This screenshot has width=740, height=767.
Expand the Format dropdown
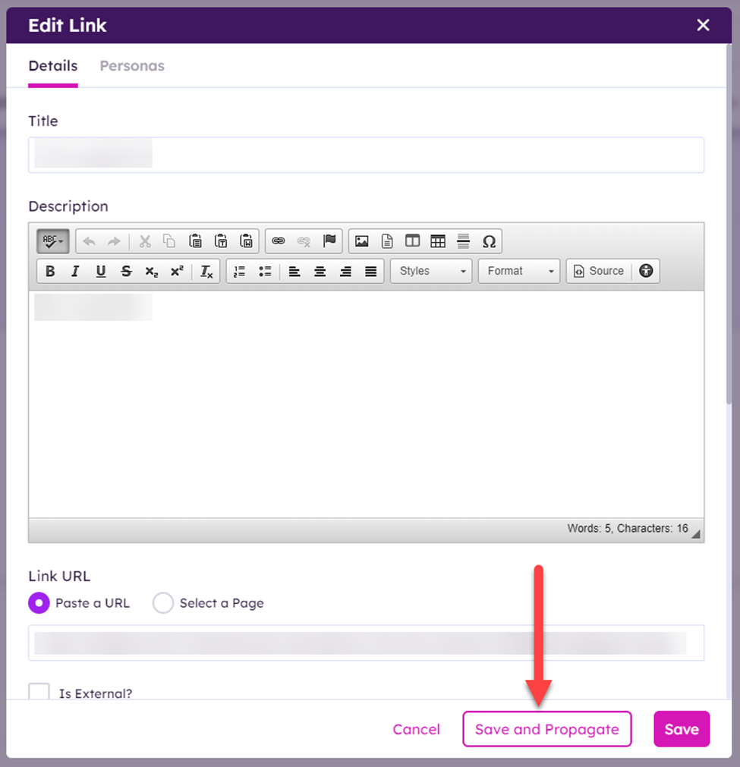coord(519,271)
